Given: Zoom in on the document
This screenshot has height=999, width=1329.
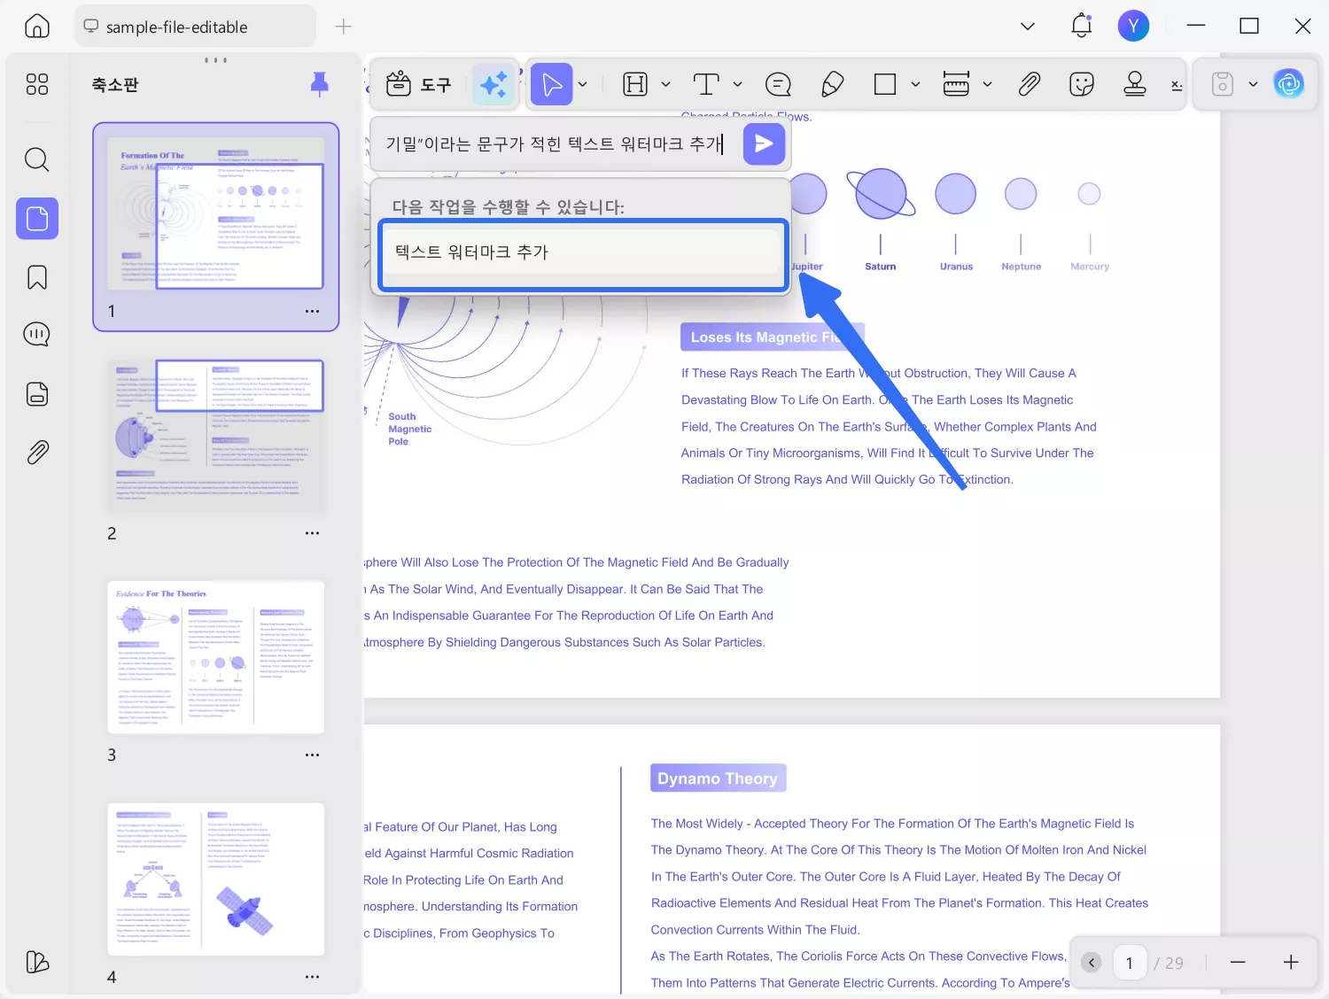Looking at the screenshot, I should (x=1291, y=963).
